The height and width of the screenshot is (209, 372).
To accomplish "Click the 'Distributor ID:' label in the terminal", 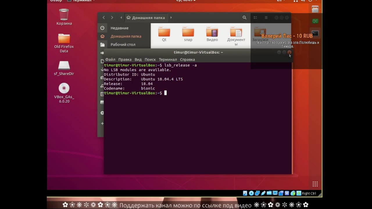I will (x=121, y=75).
